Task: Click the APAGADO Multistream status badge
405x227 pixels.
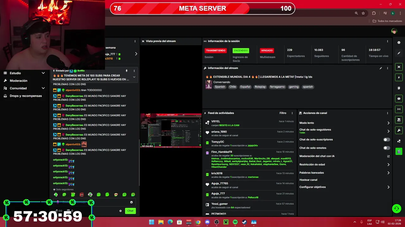Action: click(x=267, y=50)
